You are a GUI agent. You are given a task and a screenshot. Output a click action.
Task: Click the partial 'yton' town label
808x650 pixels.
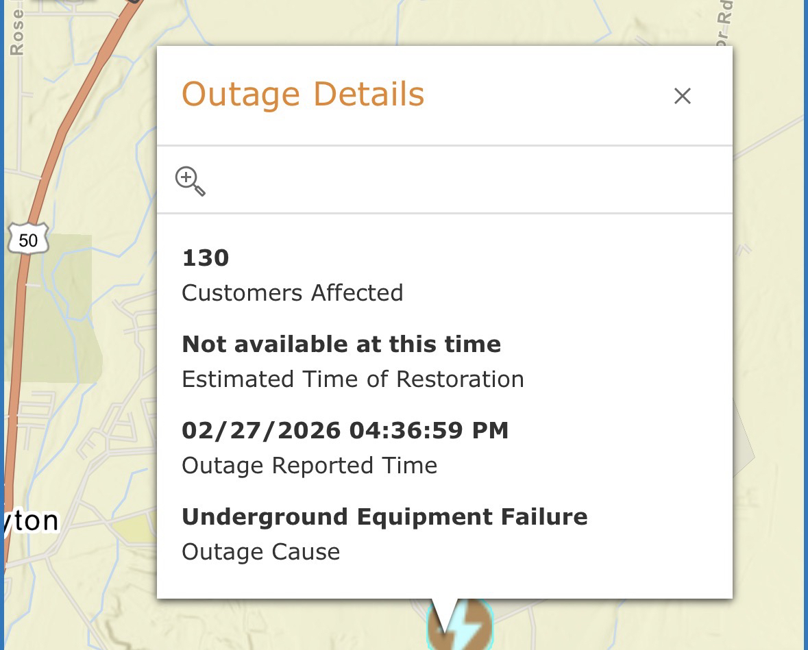click(31, 521)
